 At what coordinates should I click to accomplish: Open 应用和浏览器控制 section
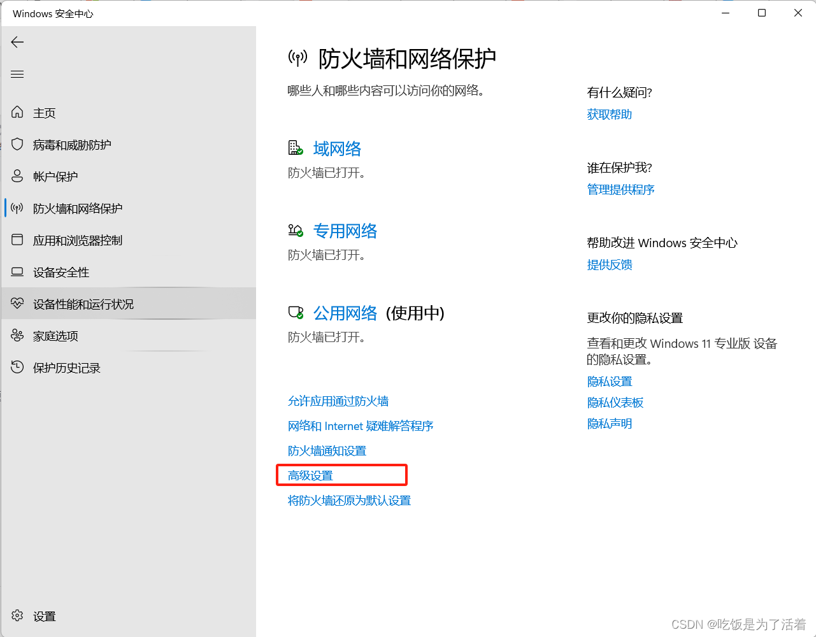tap(78, 240)
